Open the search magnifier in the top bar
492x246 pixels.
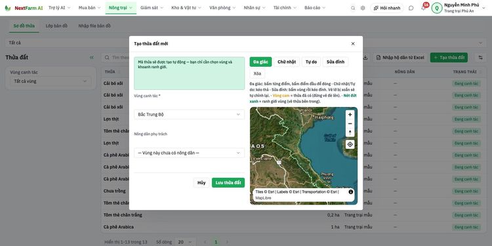[x=353, y=8]
